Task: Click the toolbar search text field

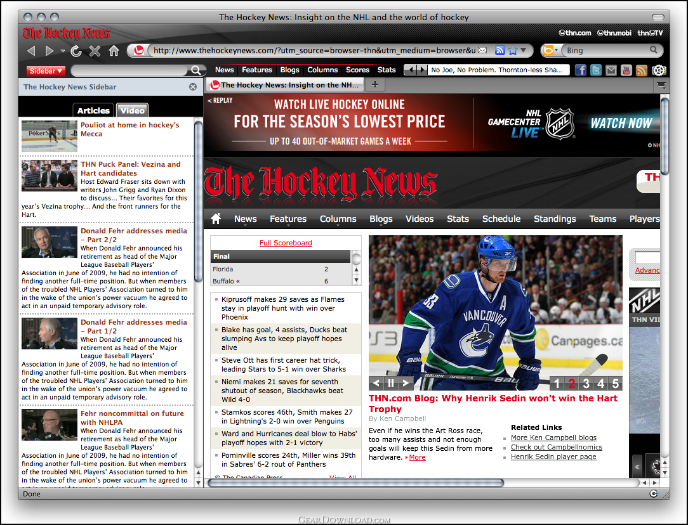Action: pos(130,70)
